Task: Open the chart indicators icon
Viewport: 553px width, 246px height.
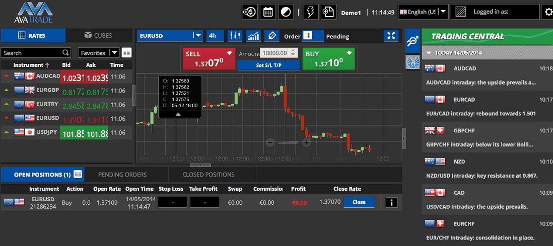Action: point(253,36)
